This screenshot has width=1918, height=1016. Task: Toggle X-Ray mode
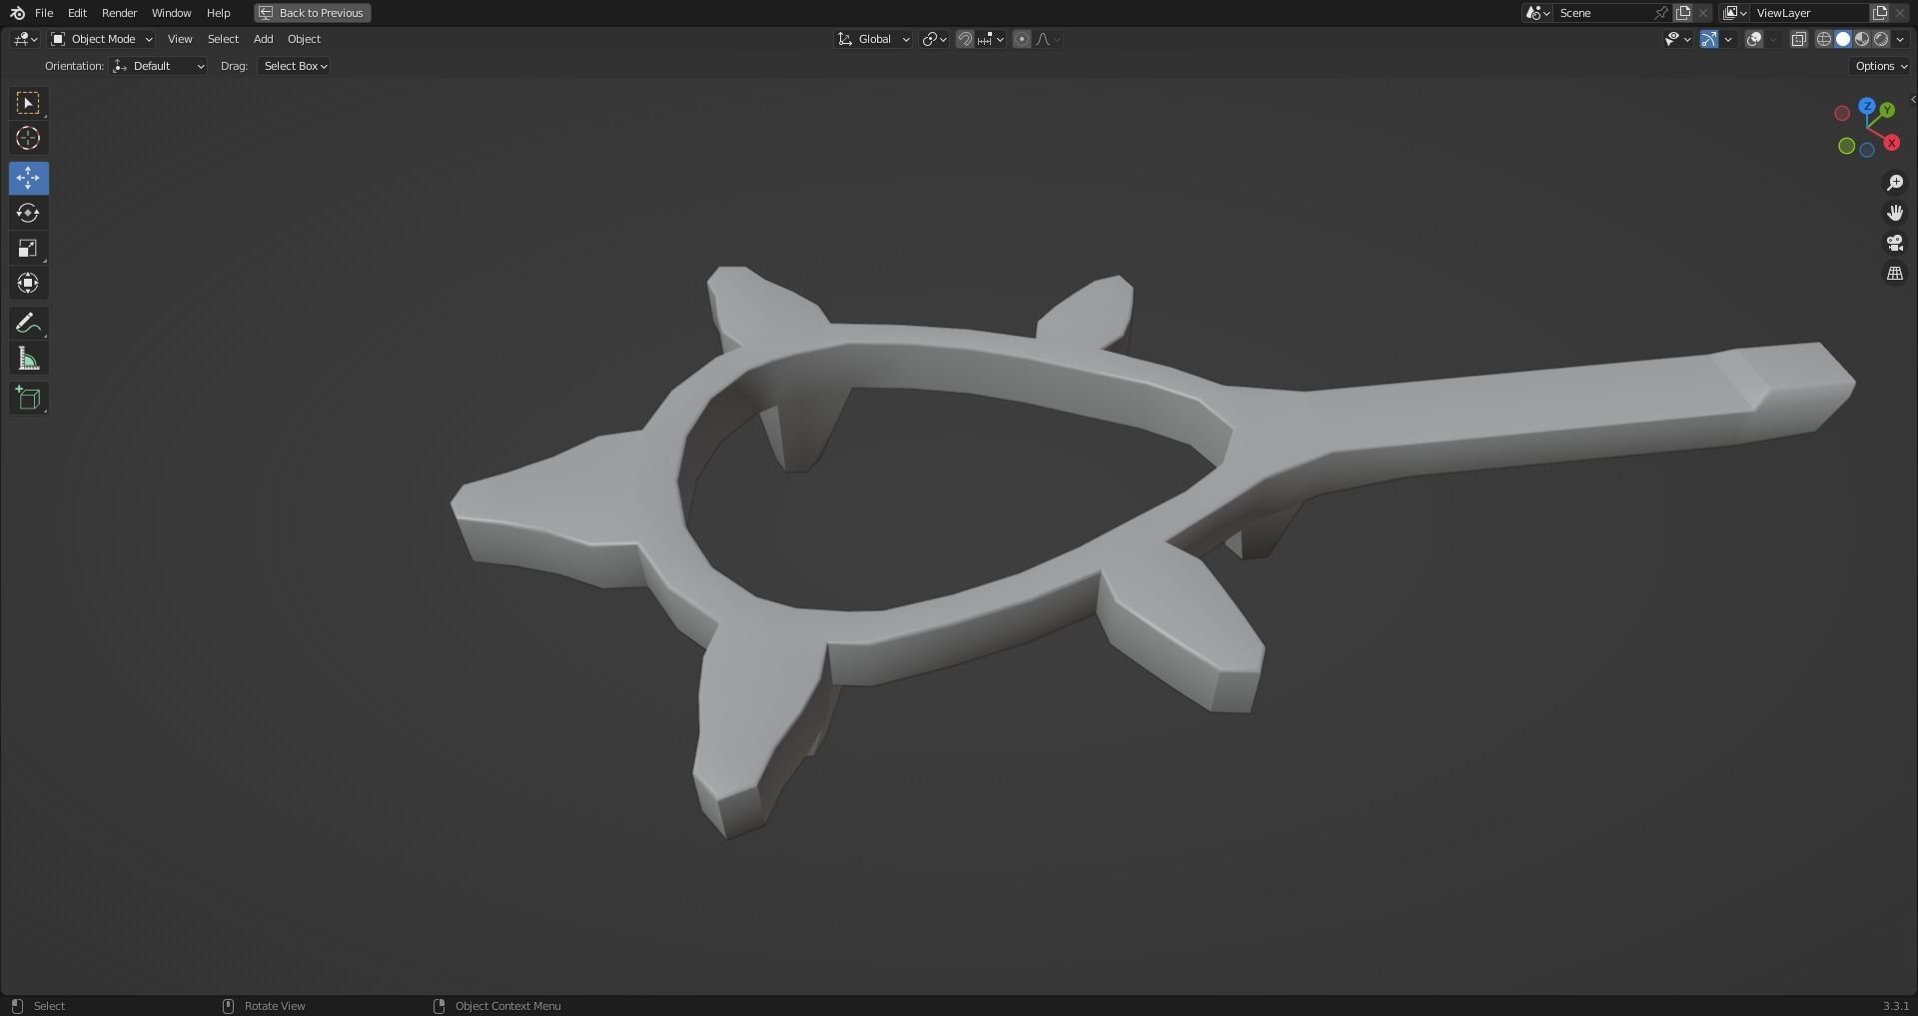1798,39
